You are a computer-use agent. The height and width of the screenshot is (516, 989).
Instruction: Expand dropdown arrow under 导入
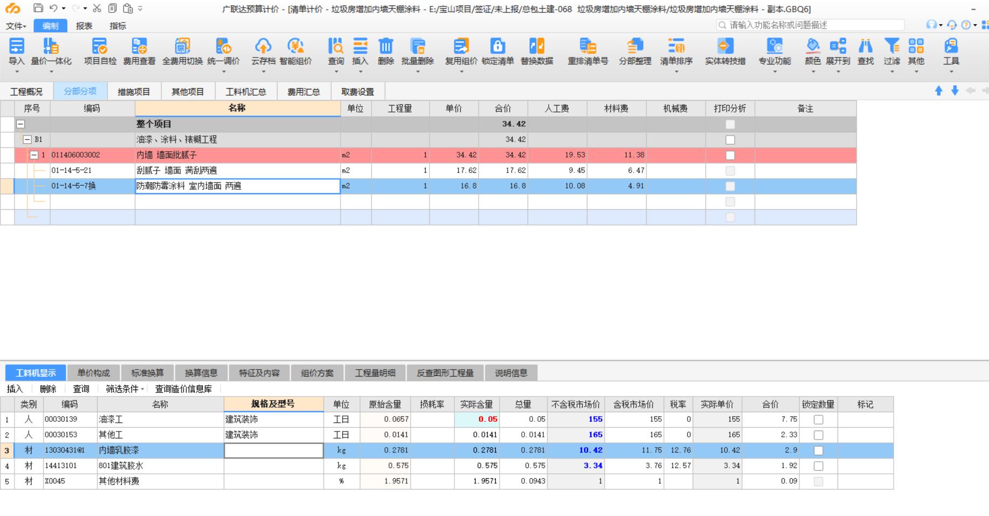tap(17, 72)
